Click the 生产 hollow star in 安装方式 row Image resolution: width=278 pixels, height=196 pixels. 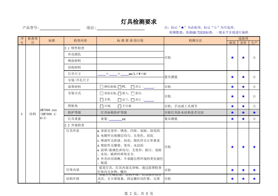click(254, 96)
